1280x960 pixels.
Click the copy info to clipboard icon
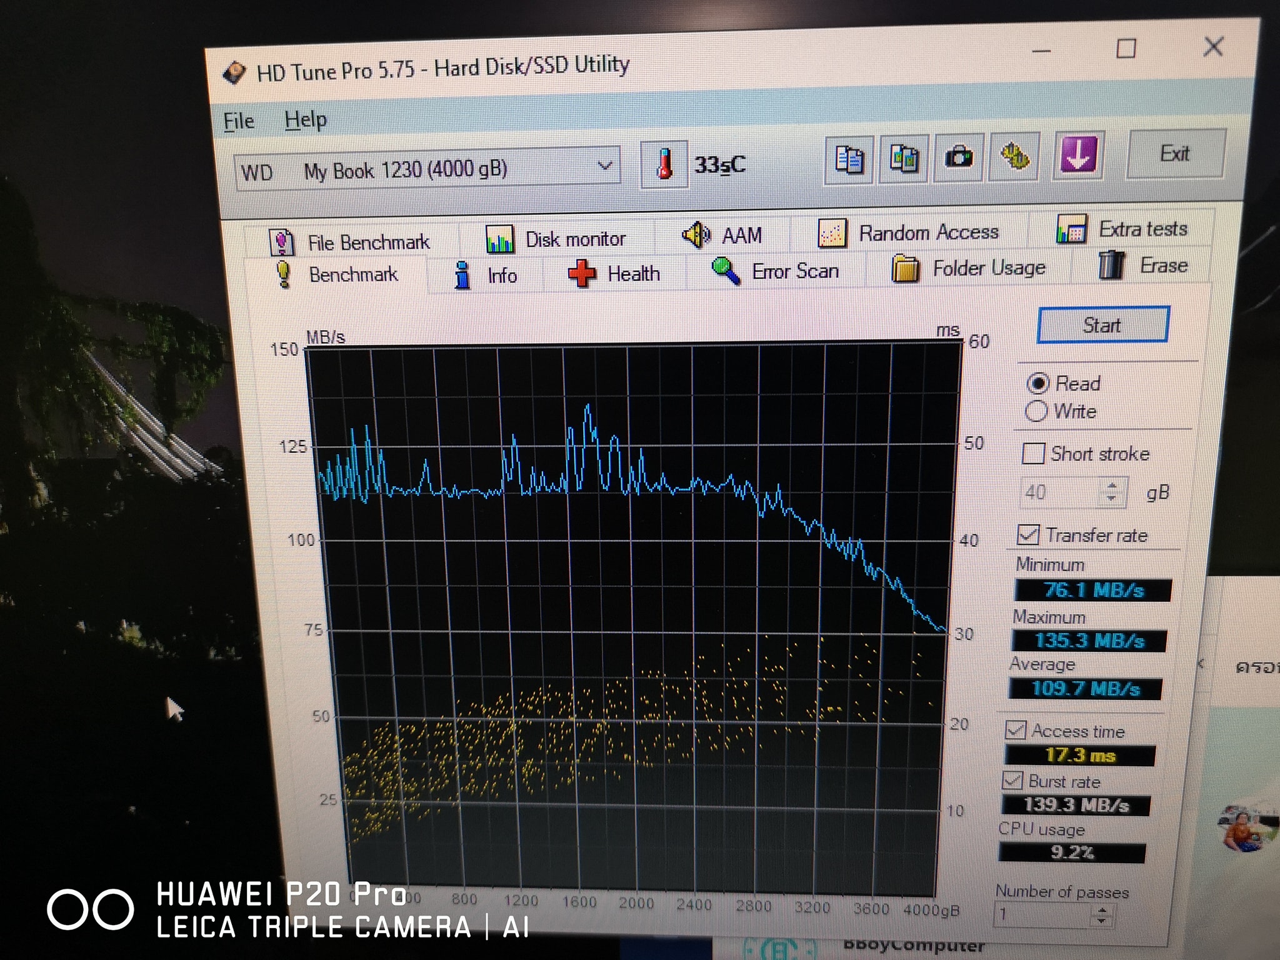[849, 159]
